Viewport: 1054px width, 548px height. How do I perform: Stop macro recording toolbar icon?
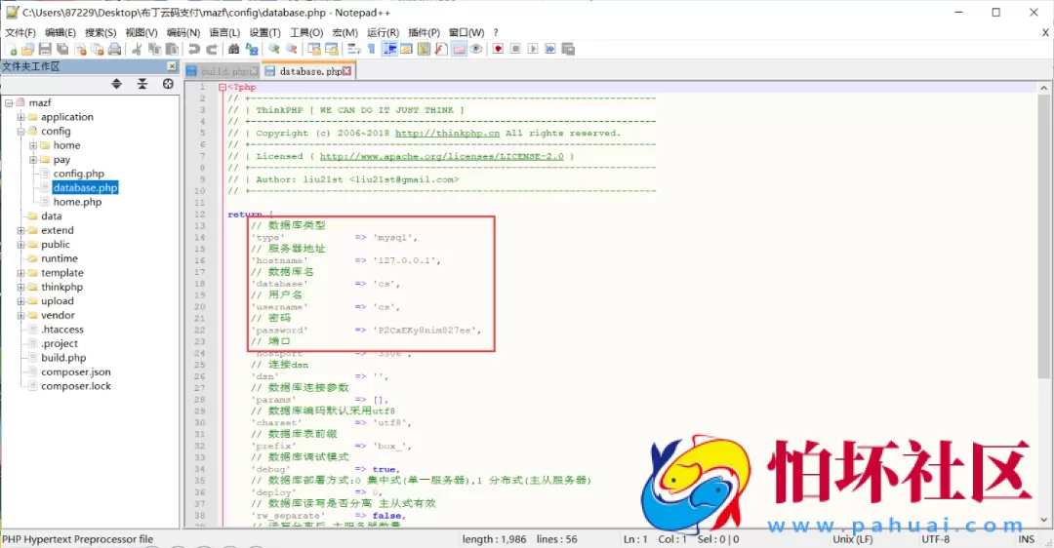[x=515, y=49]
